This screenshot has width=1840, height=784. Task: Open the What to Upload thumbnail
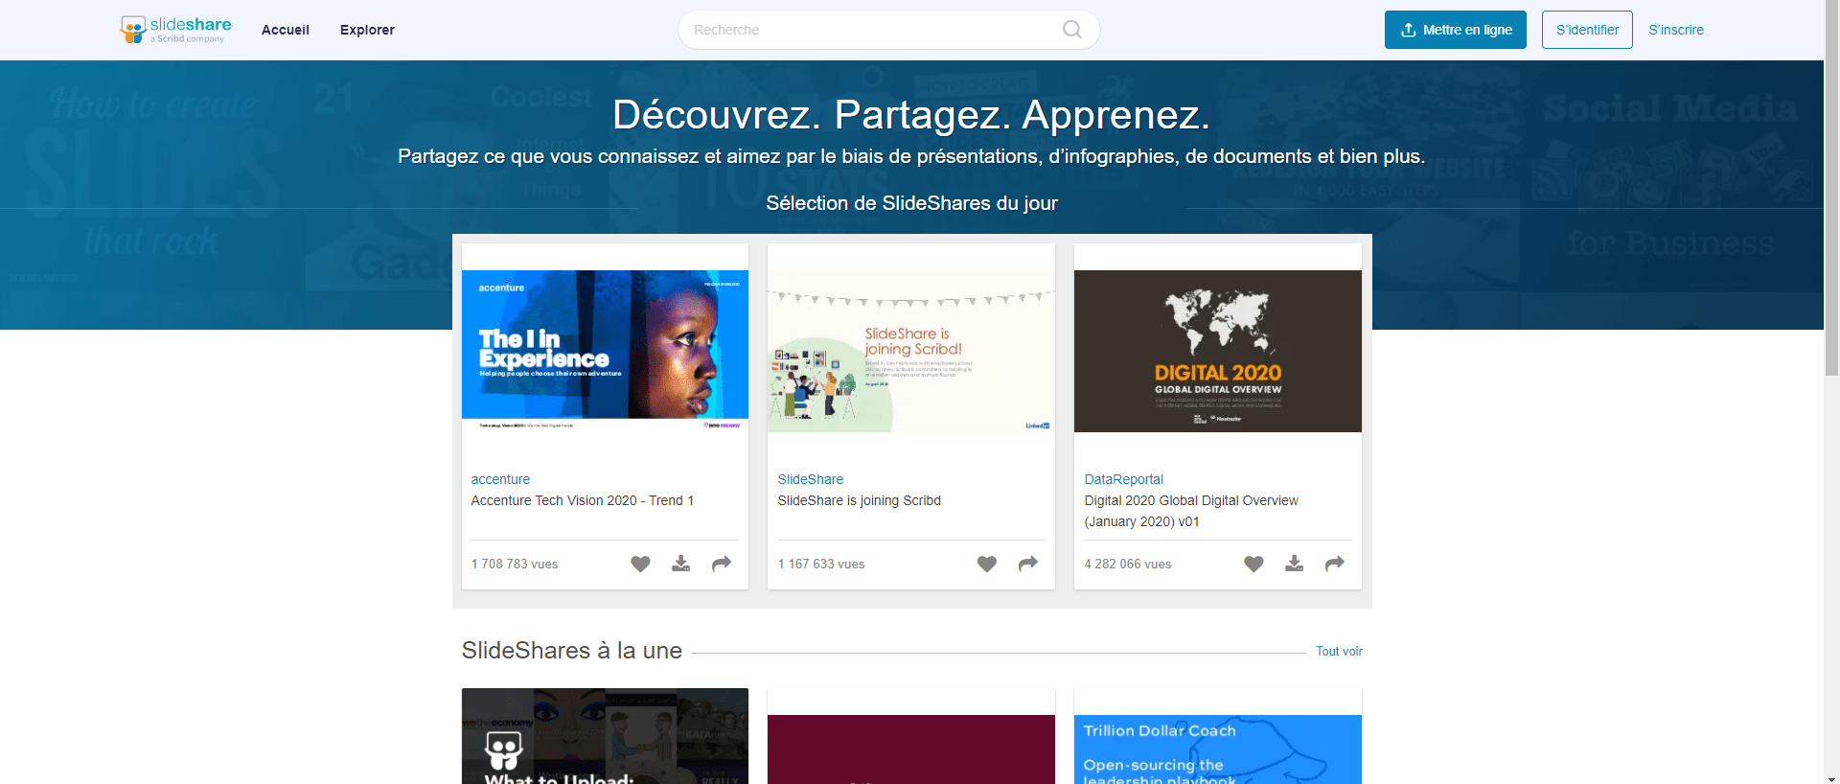[x=605, y=736]
